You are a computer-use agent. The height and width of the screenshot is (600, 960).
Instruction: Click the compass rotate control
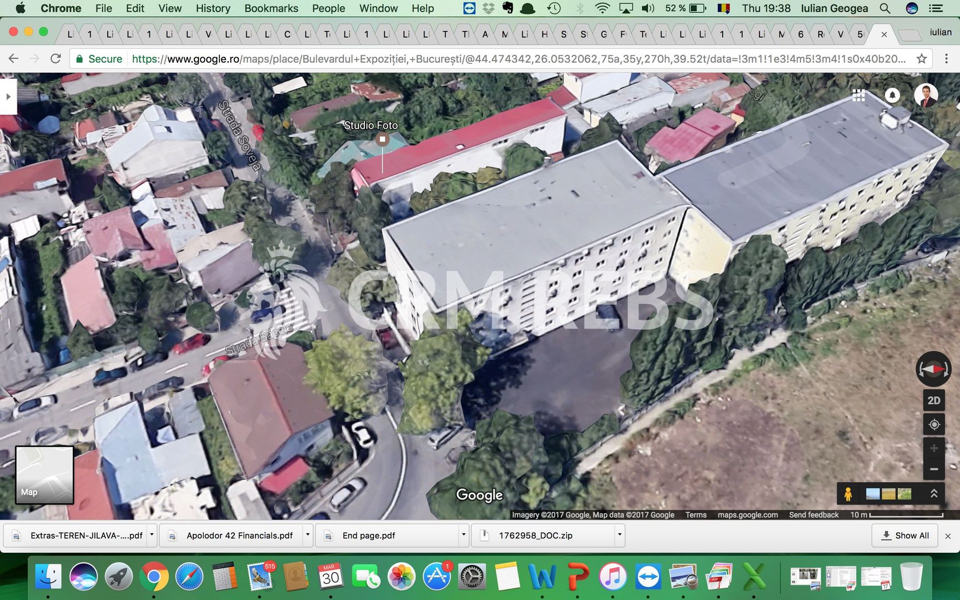(933, 369)
